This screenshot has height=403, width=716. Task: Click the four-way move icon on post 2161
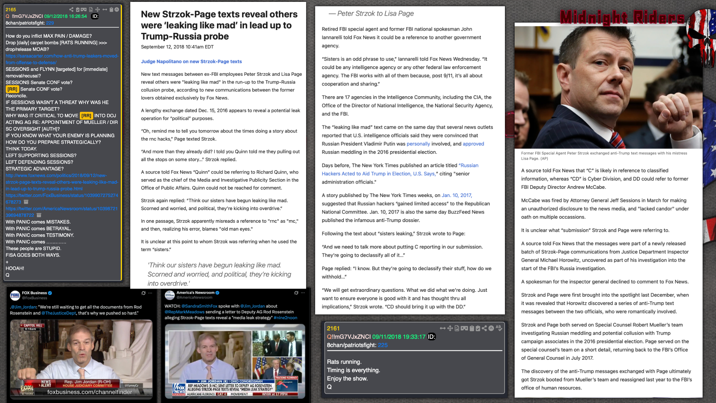tap(450, 328)
